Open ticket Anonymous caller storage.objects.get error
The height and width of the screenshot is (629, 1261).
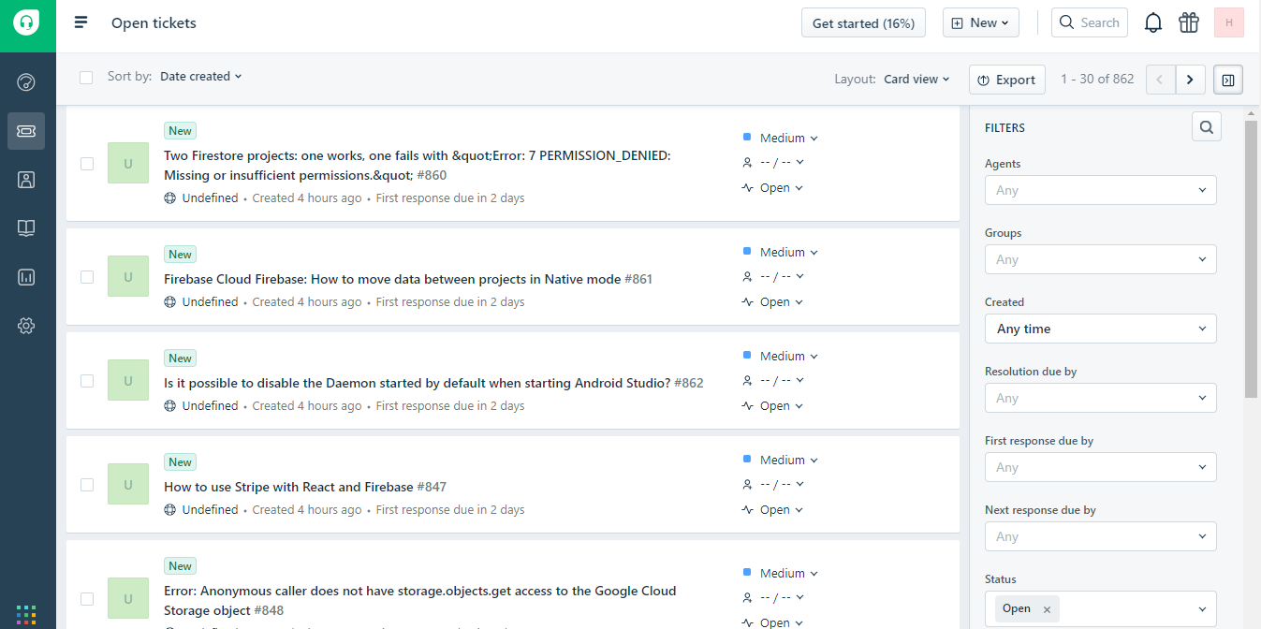pos(420,600)
